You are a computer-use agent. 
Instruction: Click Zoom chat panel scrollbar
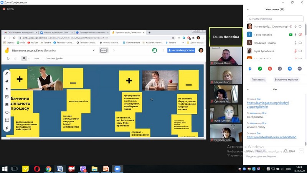305,143
